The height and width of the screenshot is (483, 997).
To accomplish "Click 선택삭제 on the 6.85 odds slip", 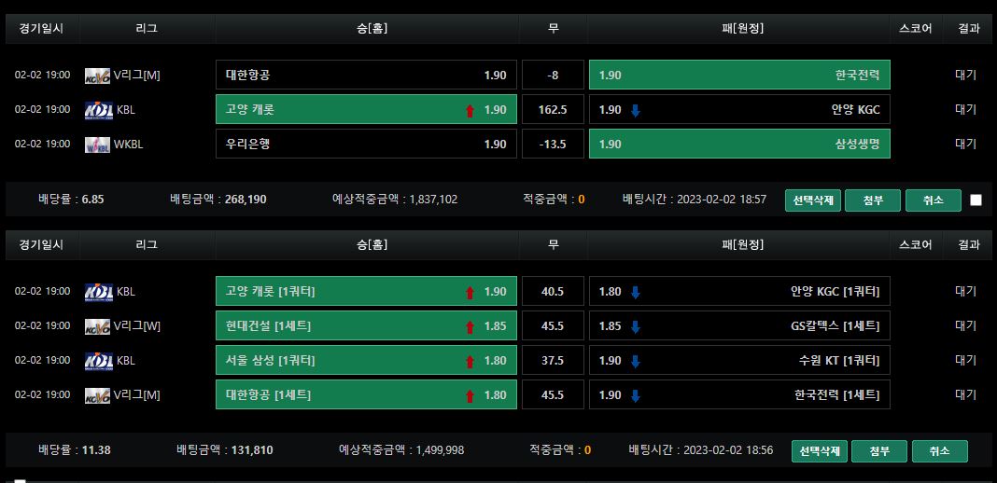I will click(x=813, y=200).
